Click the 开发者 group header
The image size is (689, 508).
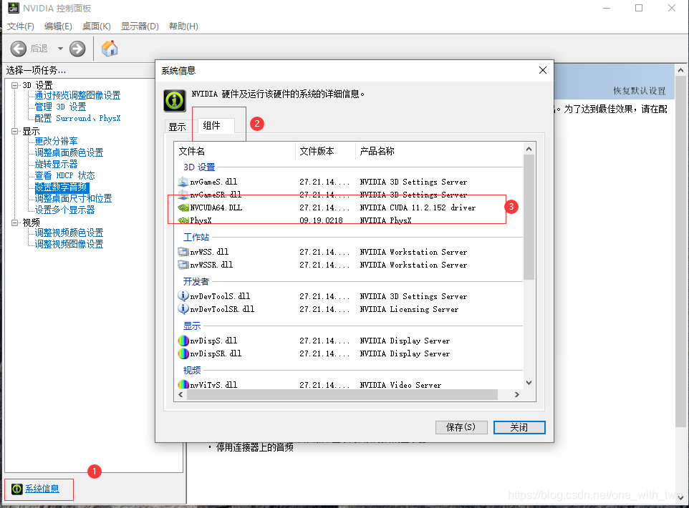[x=196, y=281]
